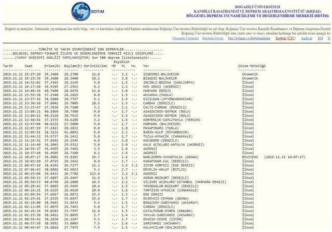Select the MARMARA (BALIKESIR) entry
The width and height of the screenshot is (332, 232).
162,124
